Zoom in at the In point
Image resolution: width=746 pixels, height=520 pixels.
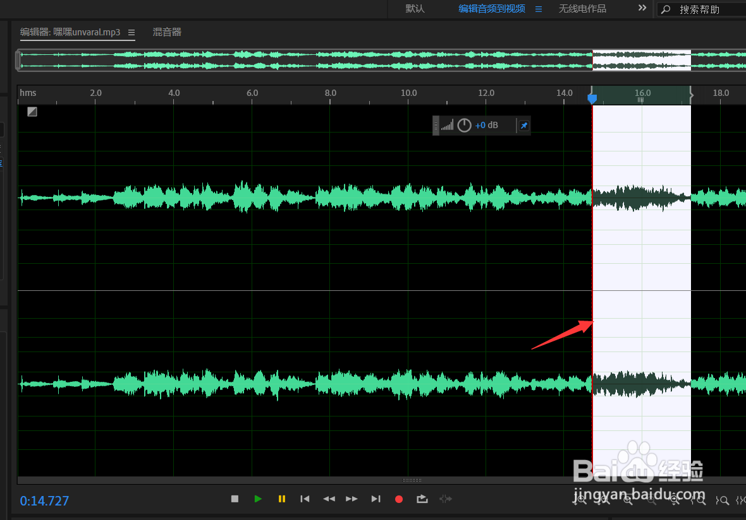pos(698,500)
